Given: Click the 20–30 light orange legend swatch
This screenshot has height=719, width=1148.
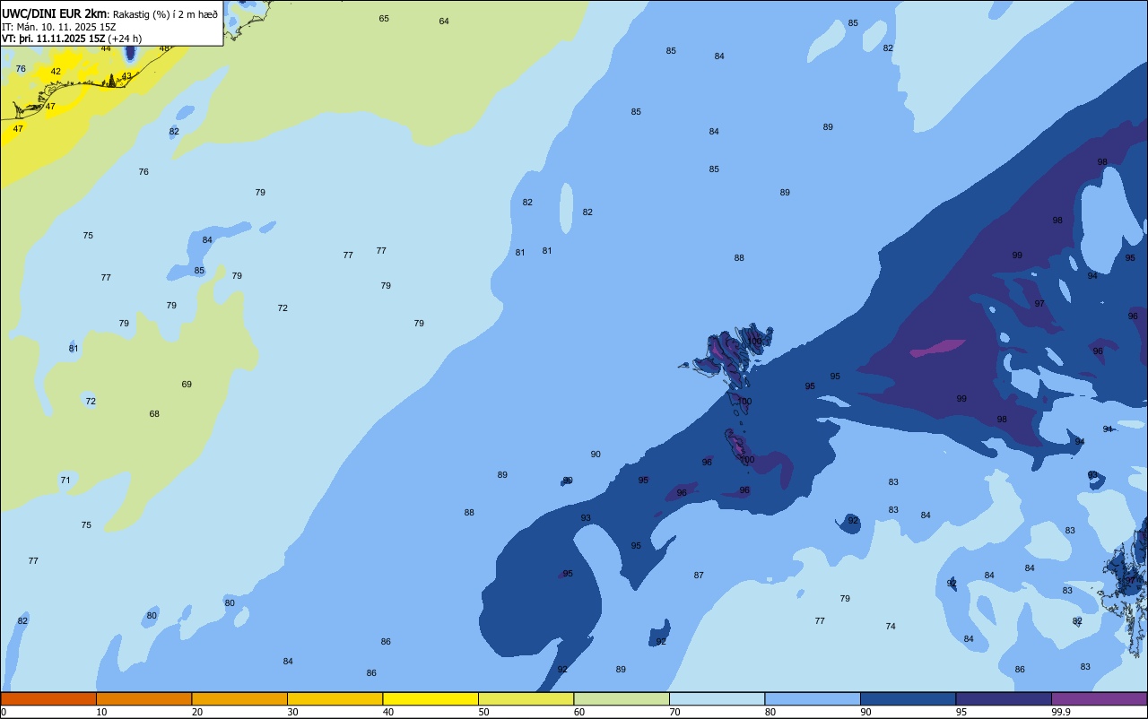Looking at the screenshot, I should click(x=239, y=698).
